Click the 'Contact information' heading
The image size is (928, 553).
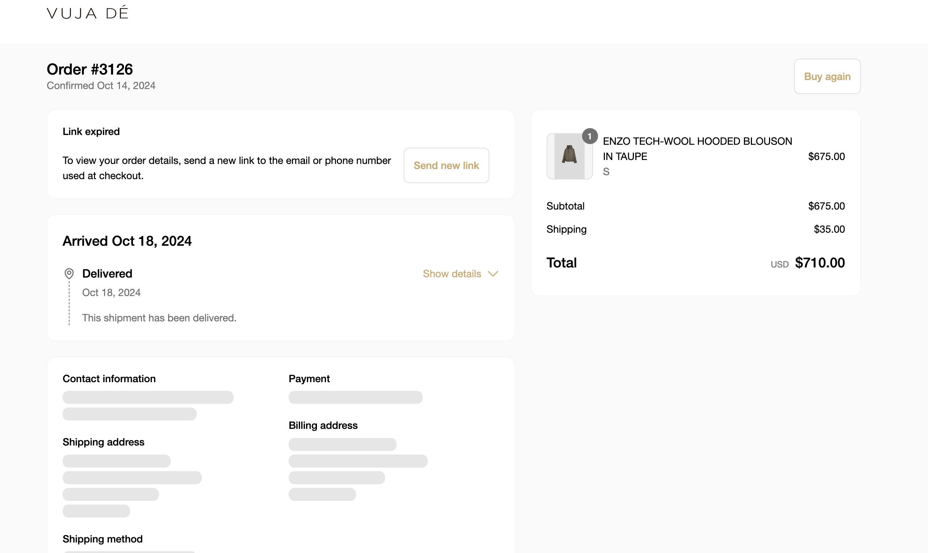[x=109, y=379]
